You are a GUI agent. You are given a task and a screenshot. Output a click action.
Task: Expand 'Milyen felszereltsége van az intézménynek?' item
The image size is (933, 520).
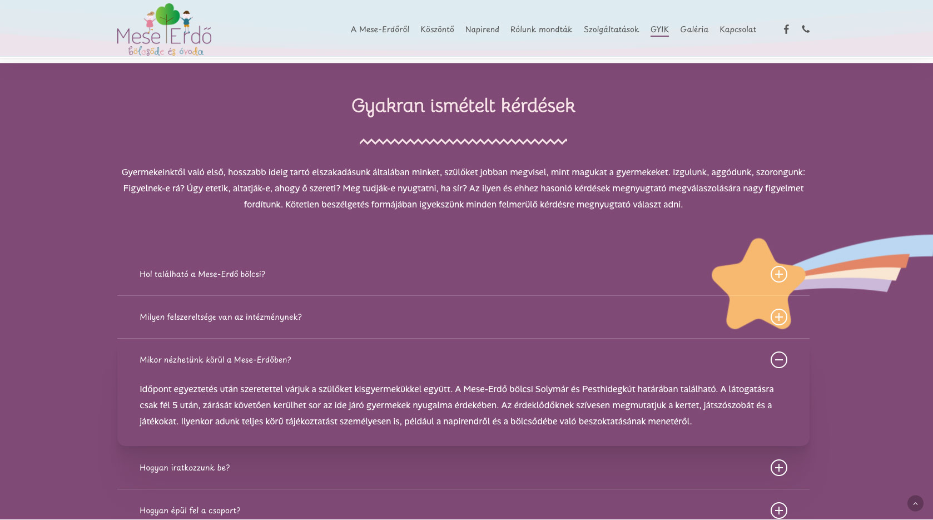click(221, 317)
